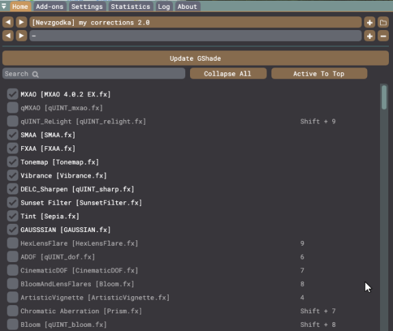This screenshot has width=393, height=331.
Task: Uncheck the SMAA effect
Action: [x=12, y=135]
